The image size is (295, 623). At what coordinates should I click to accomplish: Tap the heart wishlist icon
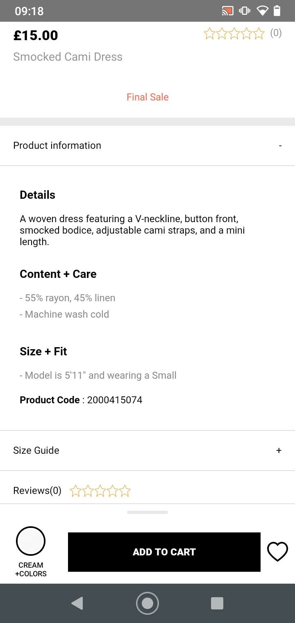coord(278,552)
